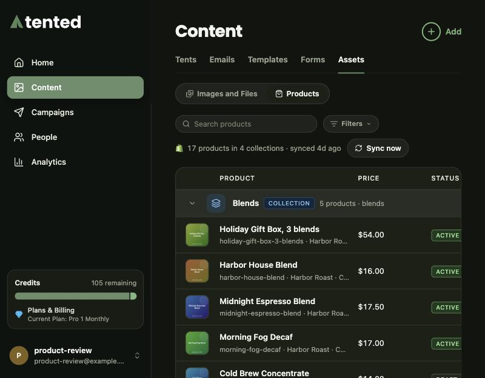Click the Add label text
The height and width of the screenshot is (378, 485).
(x=453, y=31)
